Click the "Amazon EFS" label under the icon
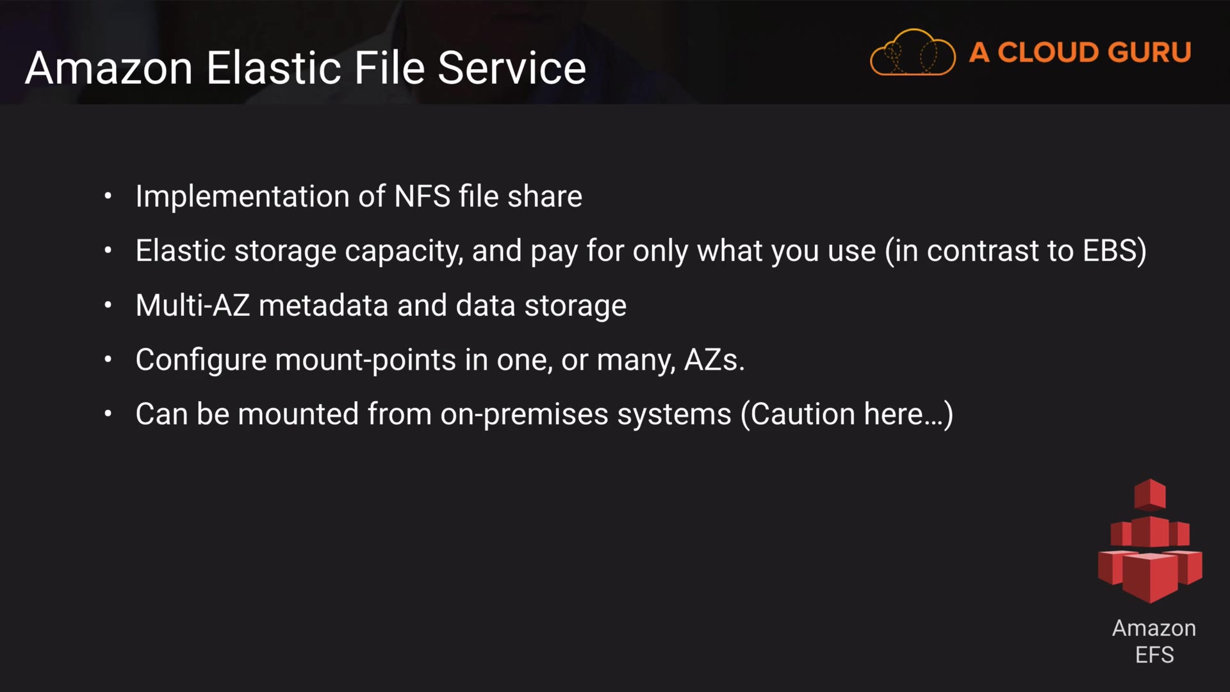 [1154, 641]
